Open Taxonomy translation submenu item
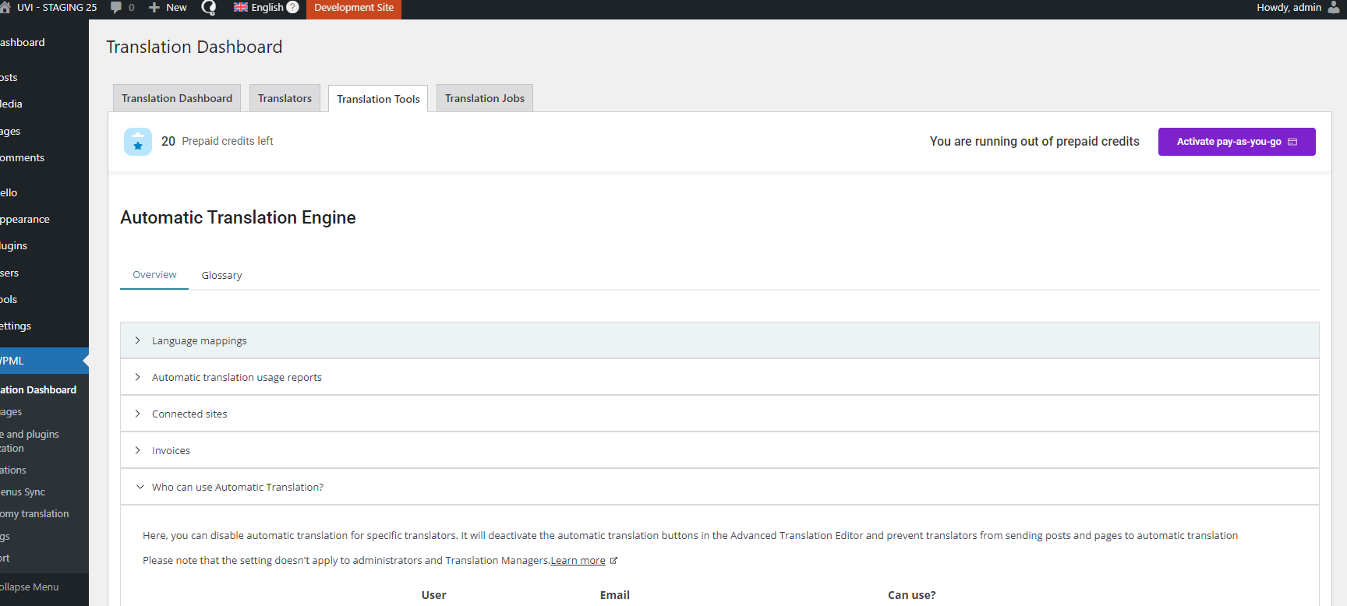Image resolution: width=1347 pixels, height=606 pixels. point(44,514)
